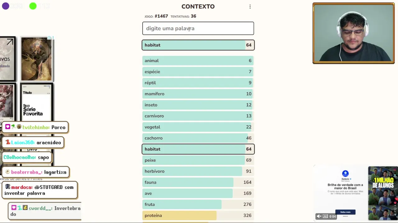Screen dimensions: 398x223
Task: Open the fantasy artwork poster thumbnail
Action: pos(36,59)
